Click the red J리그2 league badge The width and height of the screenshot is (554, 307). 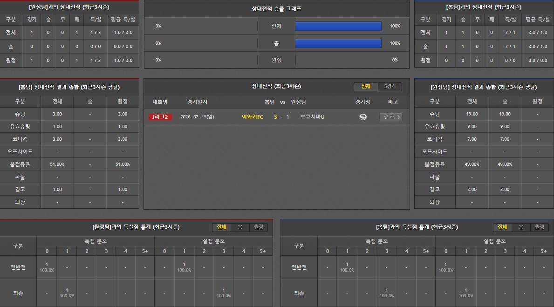pyautogui.click(x=160, y=117)
